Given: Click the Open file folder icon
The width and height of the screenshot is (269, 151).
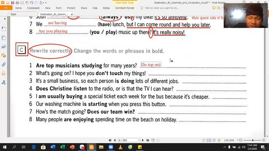Looking at the screenshot, I should (8, 3).
